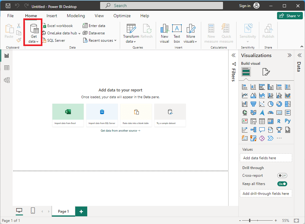Open Transform data dropdown

131,33
